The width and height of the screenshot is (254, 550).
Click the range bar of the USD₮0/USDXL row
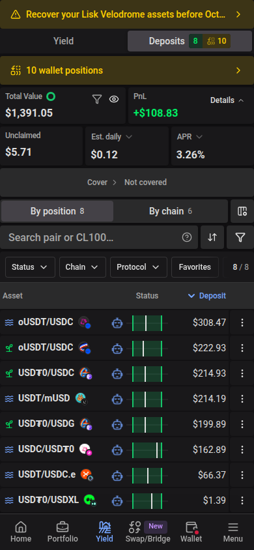click(147, 501)
